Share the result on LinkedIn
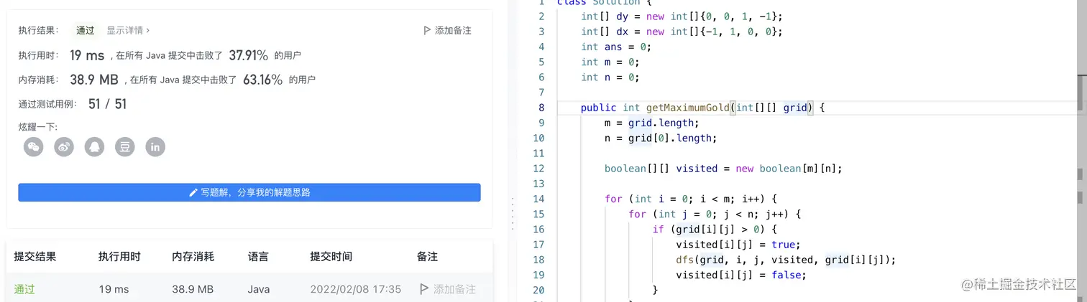1087x302 pixels. [x=155, y=147]
